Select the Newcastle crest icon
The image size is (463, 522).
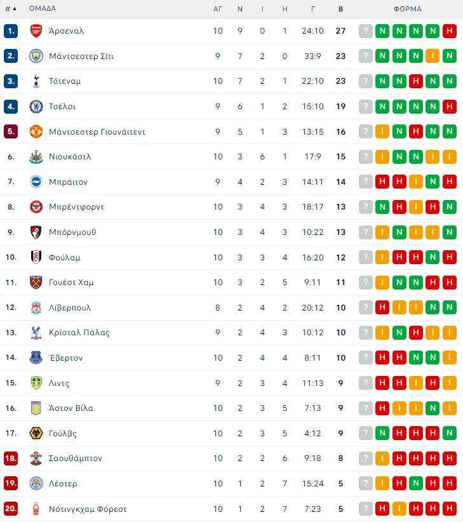tap(36, 157)
